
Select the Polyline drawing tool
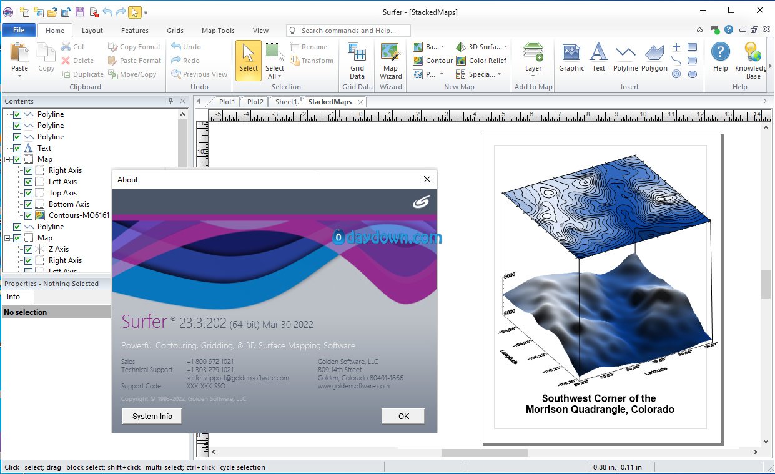coord(626,58)
